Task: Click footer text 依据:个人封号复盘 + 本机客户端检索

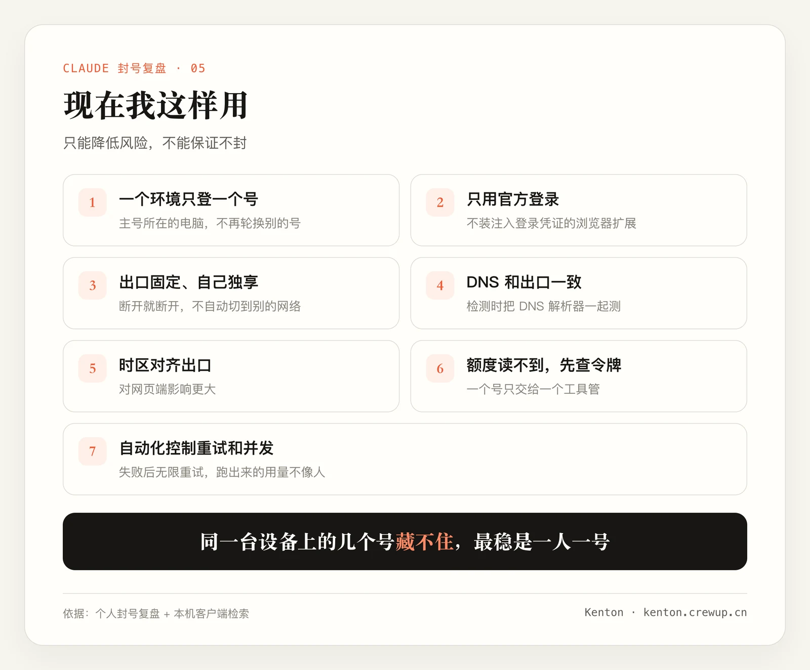Action: click(x=156, y=613)
